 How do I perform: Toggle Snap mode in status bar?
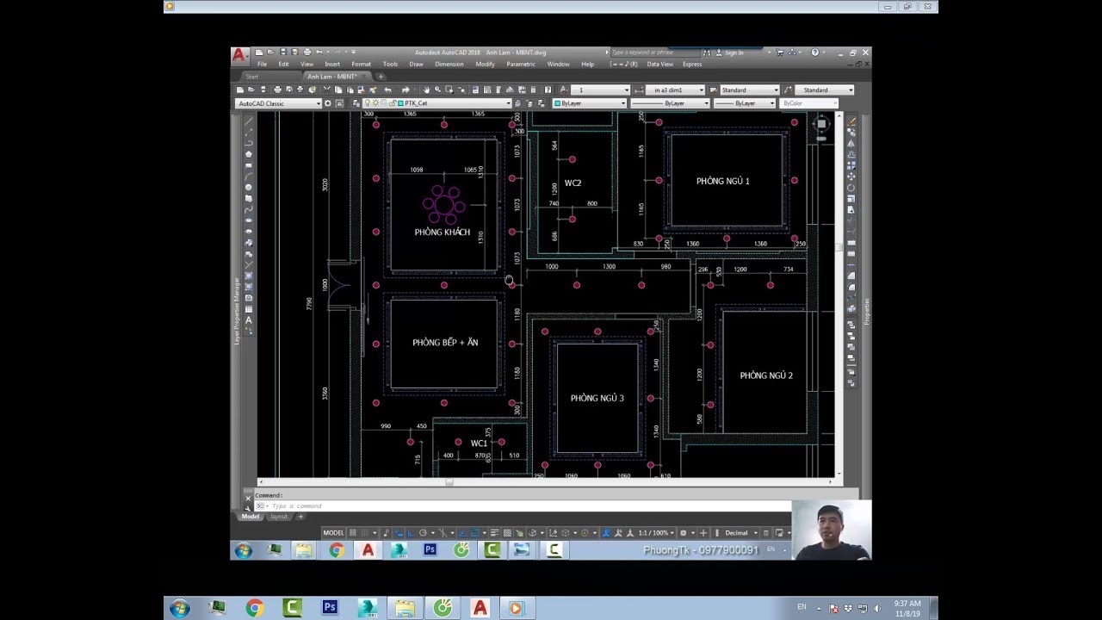[x=365, y=533]
